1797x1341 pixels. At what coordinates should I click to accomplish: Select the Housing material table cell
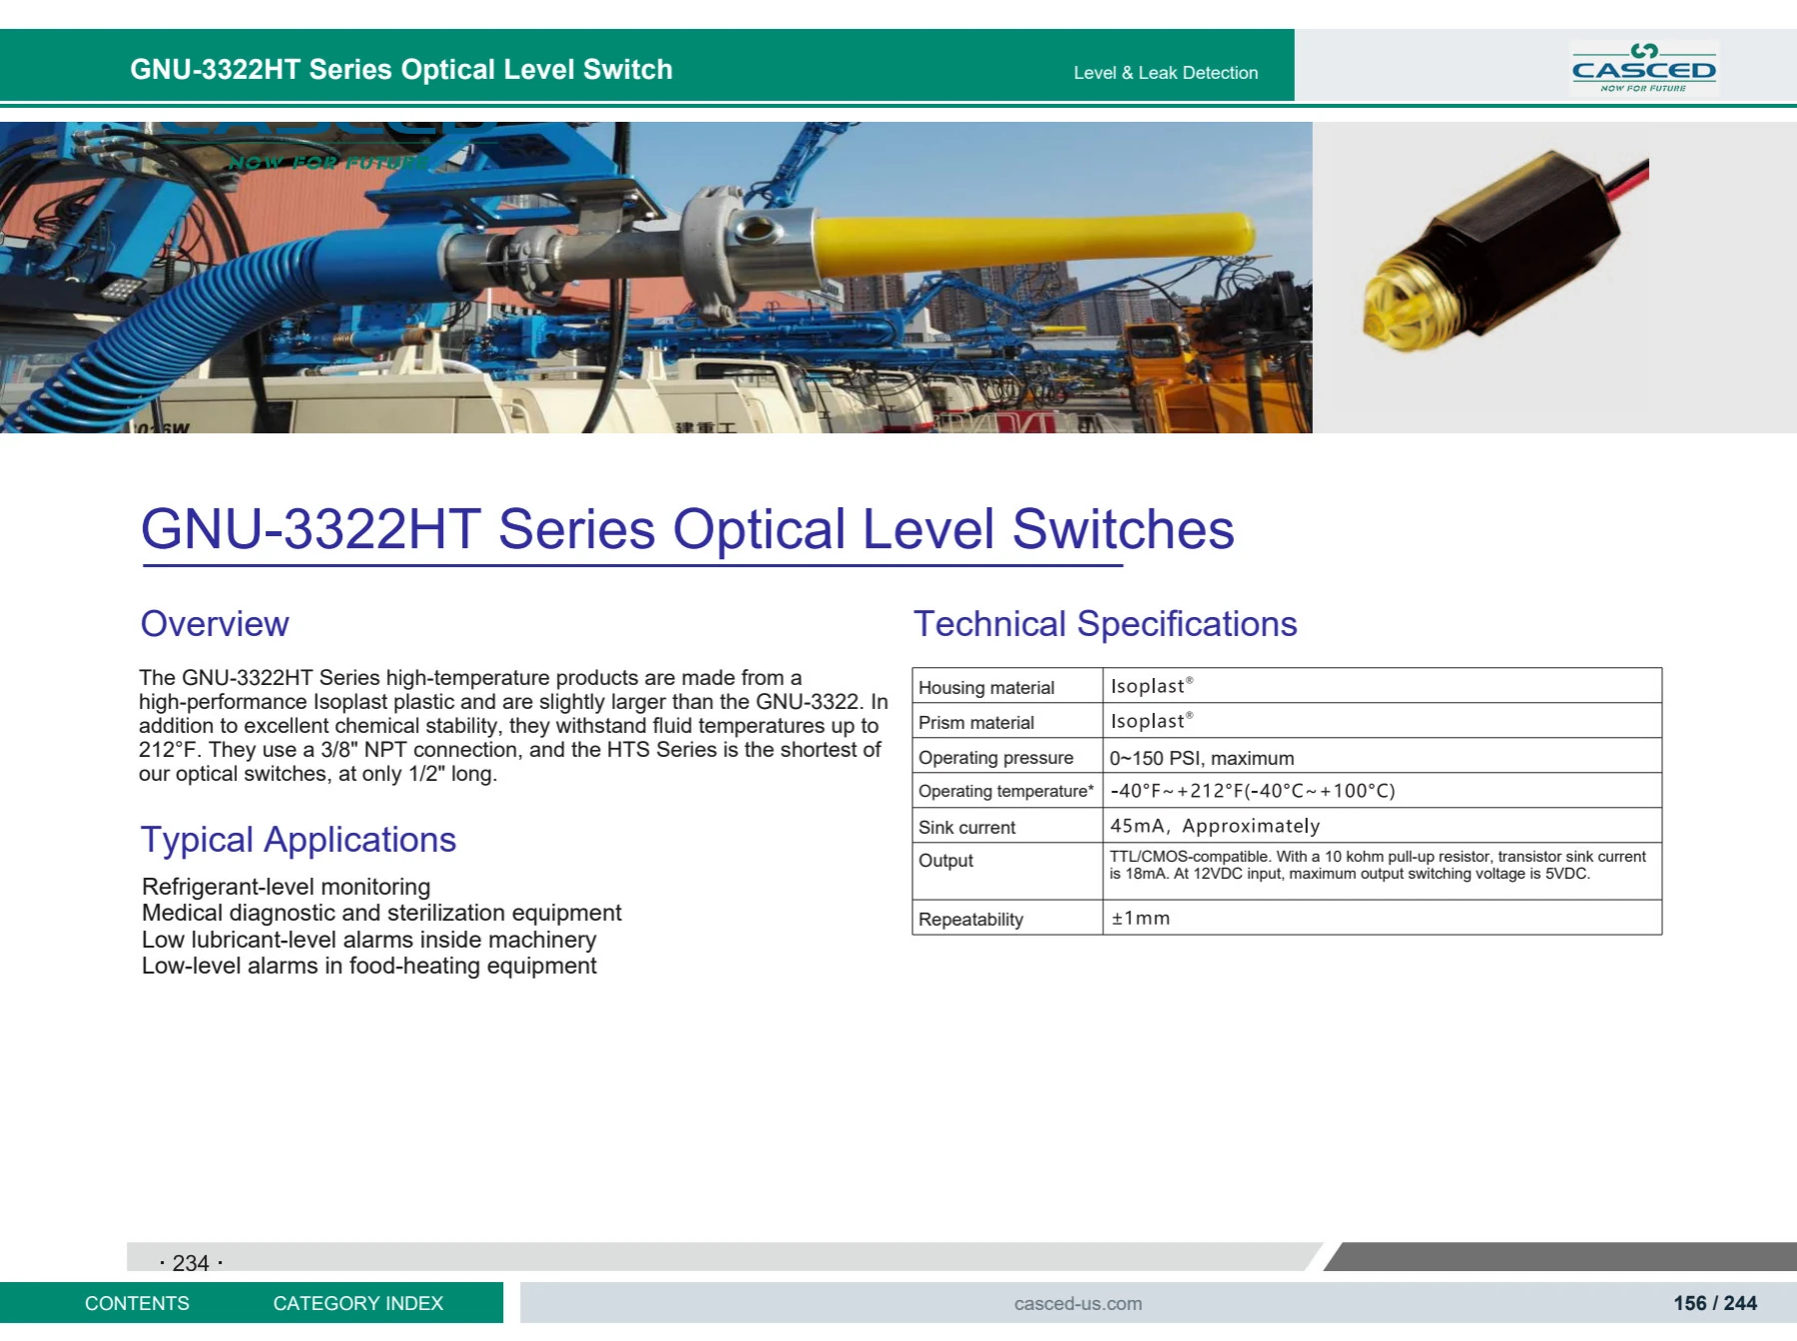[1007, 686]
